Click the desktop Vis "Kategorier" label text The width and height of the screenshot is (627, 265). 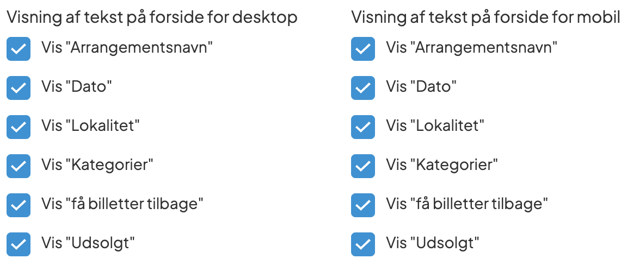[x=97, y=165]
